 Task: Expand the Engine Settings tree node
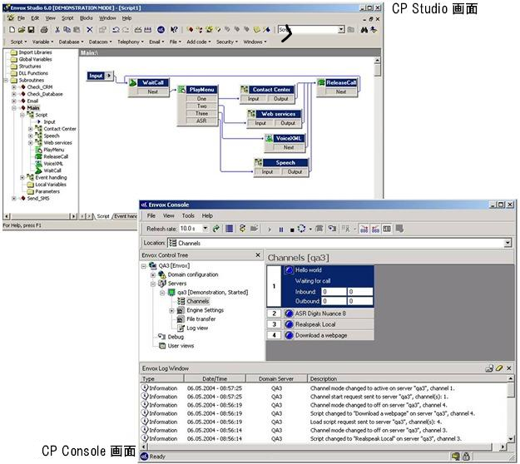pyautogui.click(x=171, y=310)
